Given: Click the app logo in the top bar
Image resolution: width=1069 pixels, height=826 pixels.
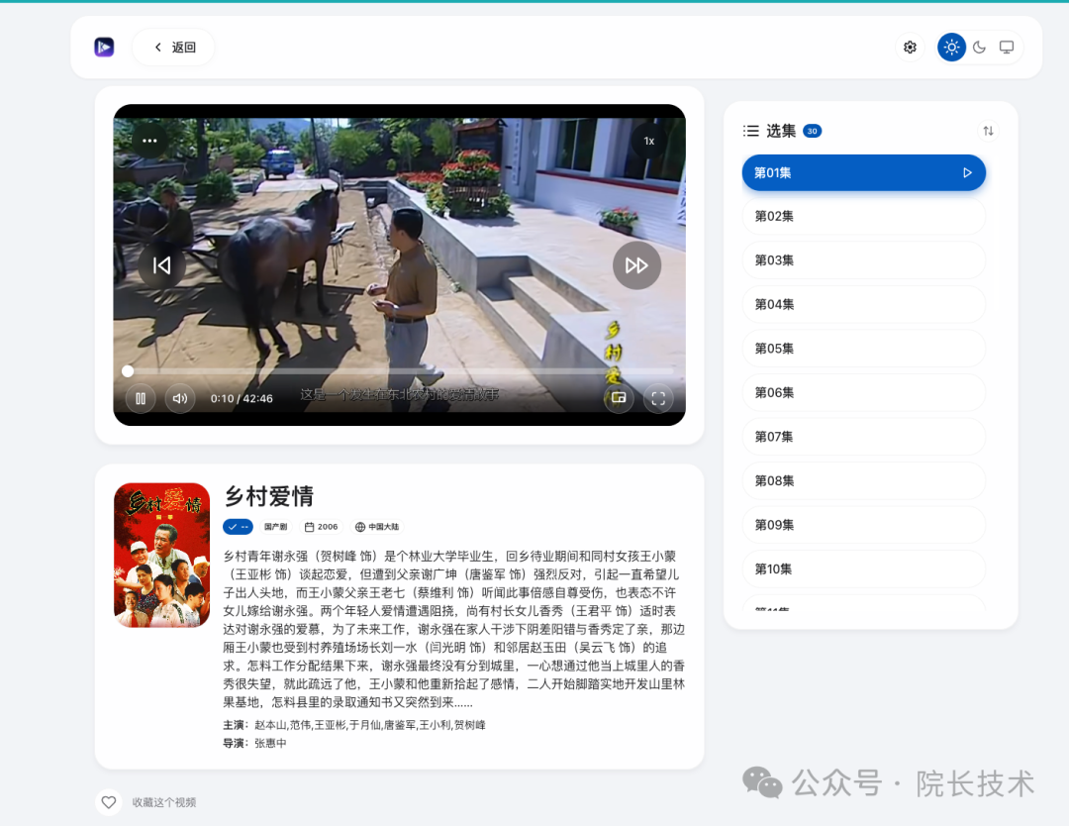Looking at the screenshot, I should 104,47.
